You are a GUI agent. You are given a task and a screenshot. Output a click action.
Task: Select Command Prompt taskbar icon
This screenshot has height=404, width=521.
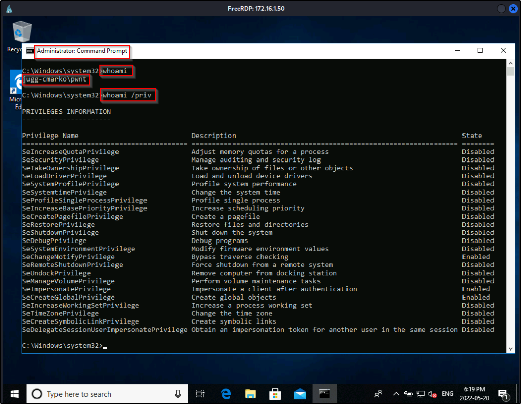(324, 393)
